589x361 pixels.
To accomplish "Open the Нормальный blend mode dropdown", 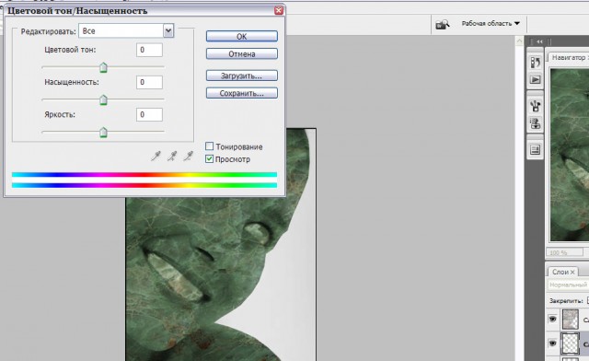I will [x=568, y=285].
